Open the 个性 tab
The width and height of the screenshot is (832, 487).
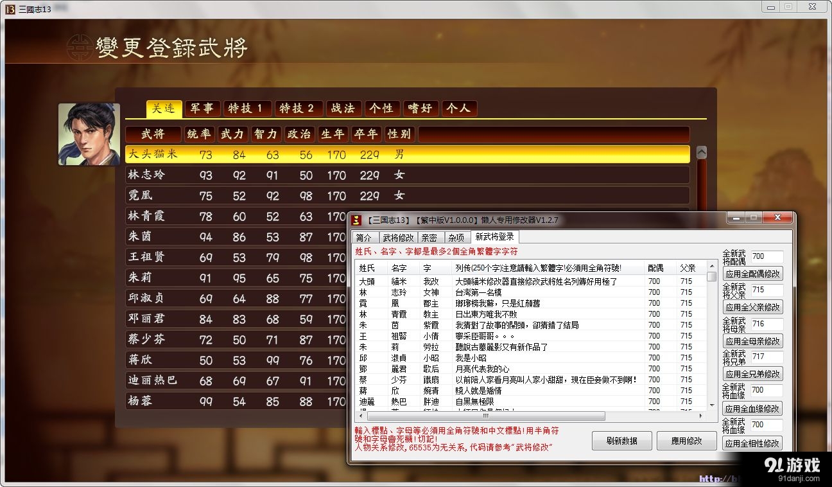point(383,109)
